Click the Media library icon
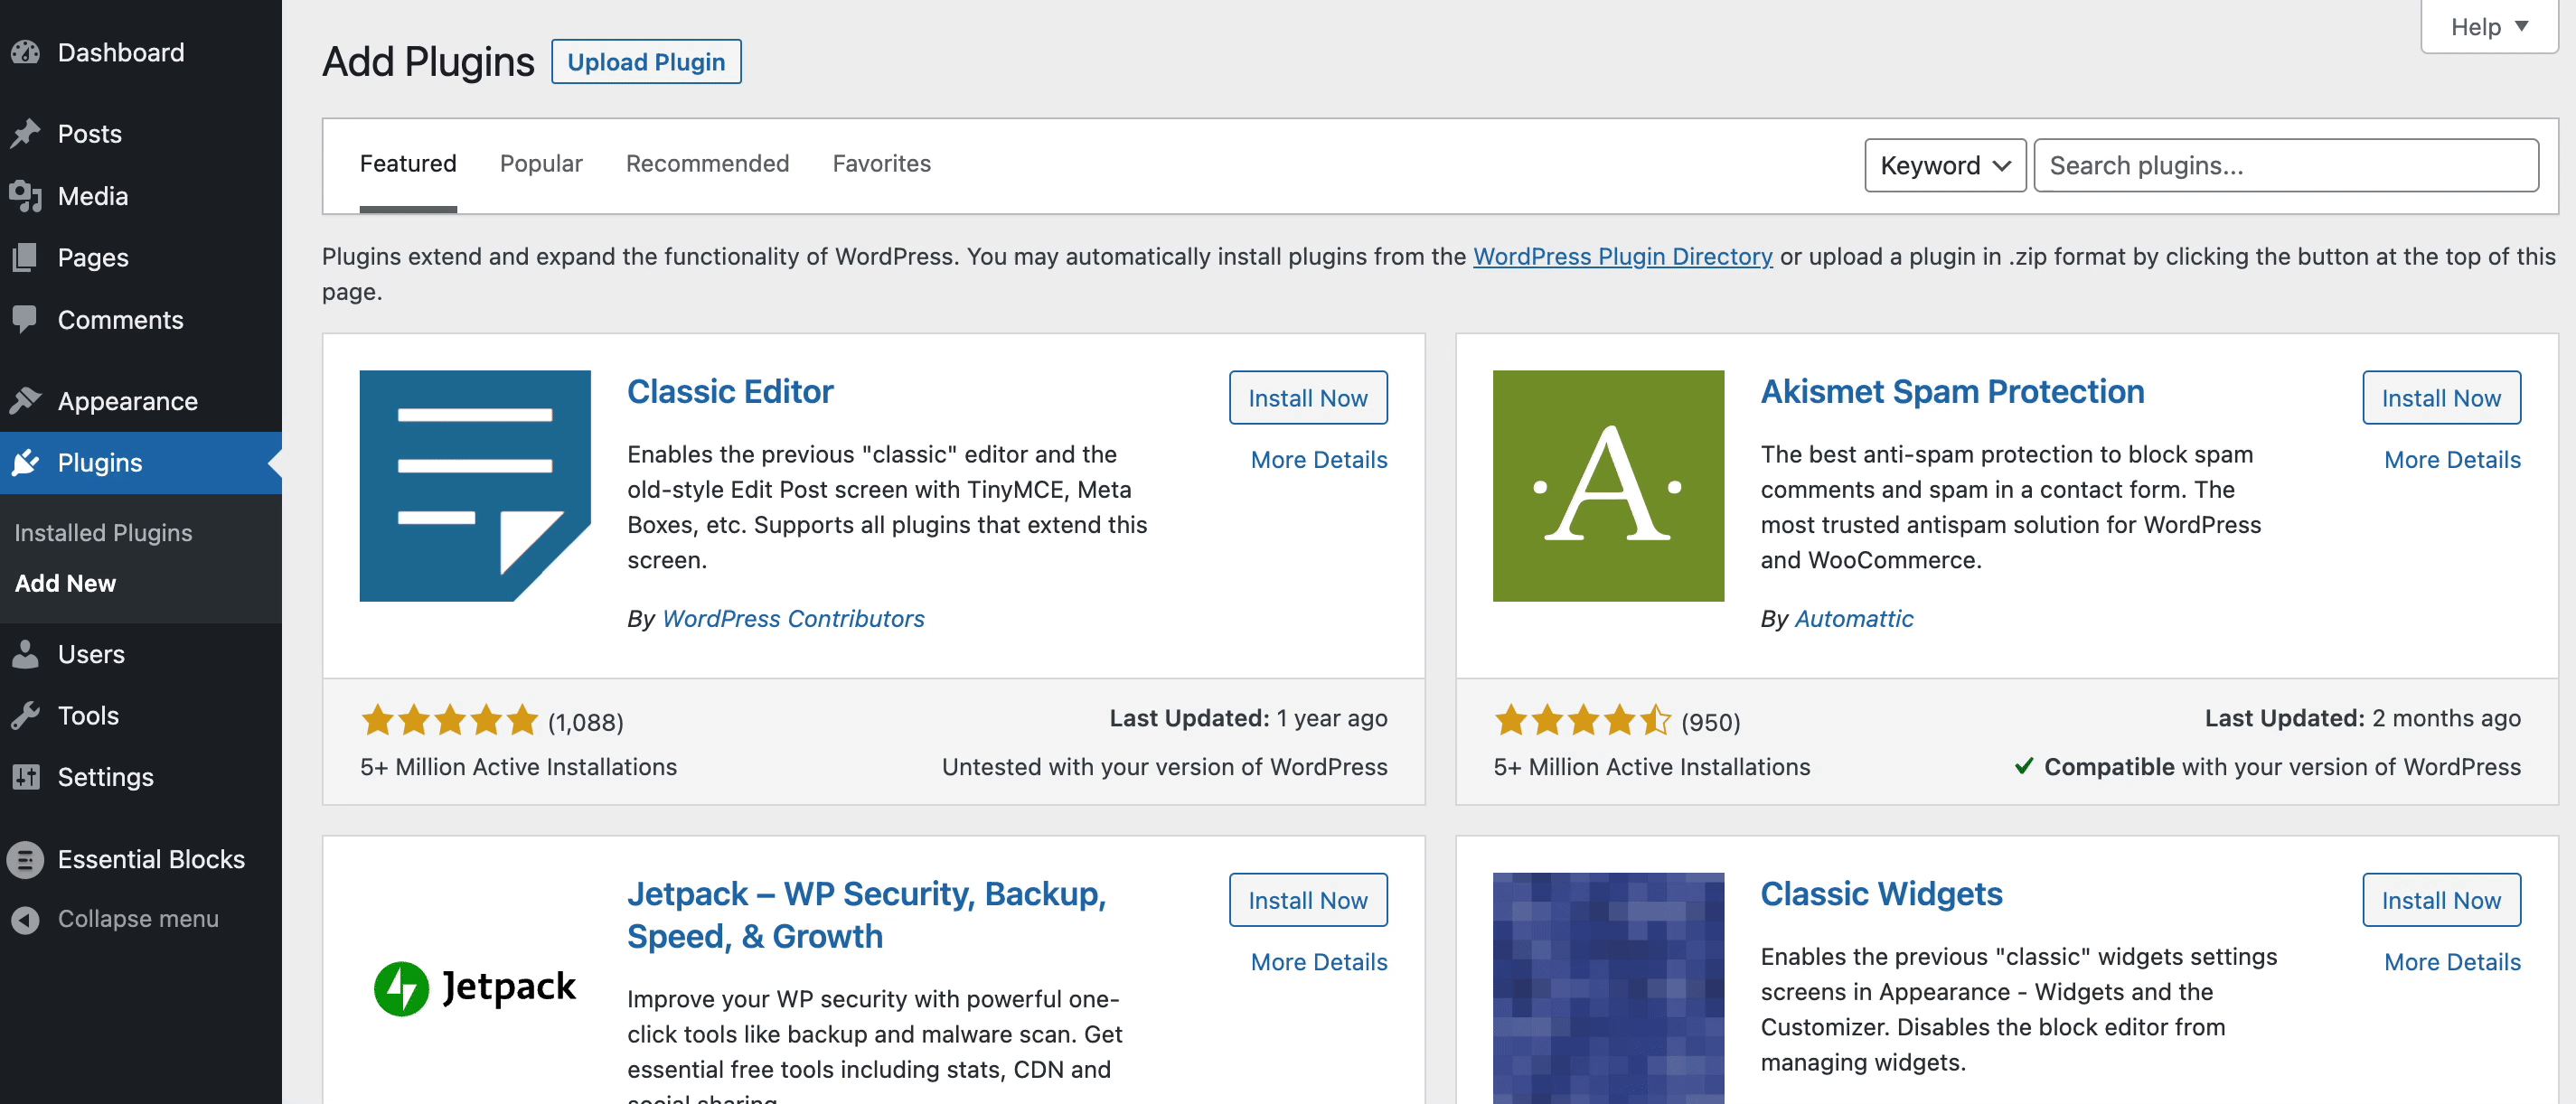The width and height of the screenshot is (2576, 1104). click(x=26, y=196)
